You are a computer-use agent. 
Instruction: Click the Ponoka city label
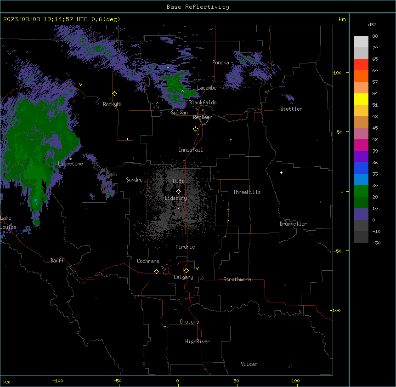(221, 63)
